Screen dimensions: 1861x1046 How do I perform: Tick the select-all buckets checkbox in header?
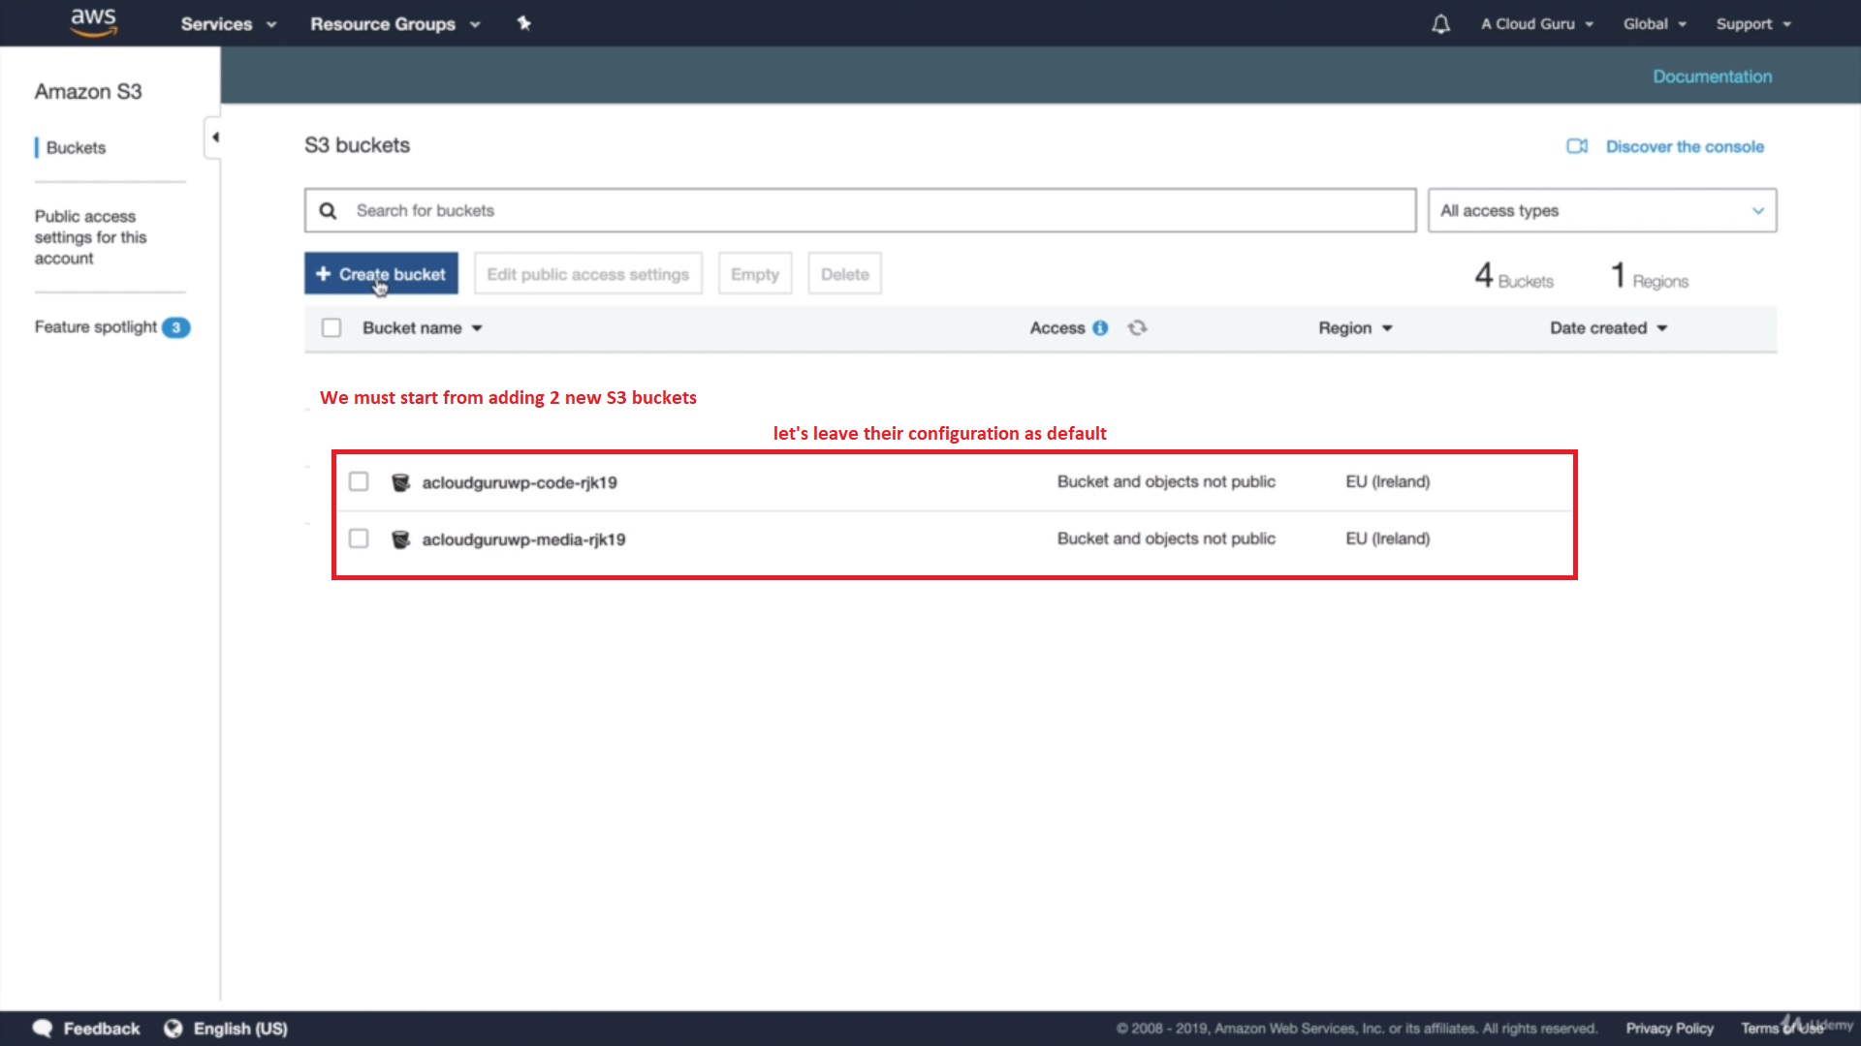click(x=331, y=328)
